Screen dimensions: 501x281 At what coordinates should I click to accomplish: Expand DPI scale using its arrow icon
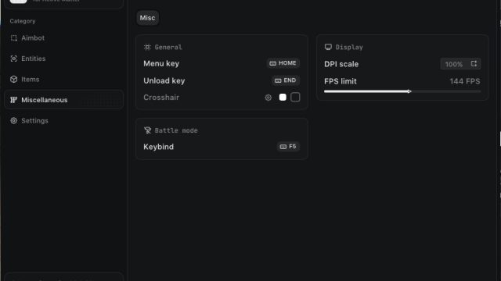tap(474, 64)
